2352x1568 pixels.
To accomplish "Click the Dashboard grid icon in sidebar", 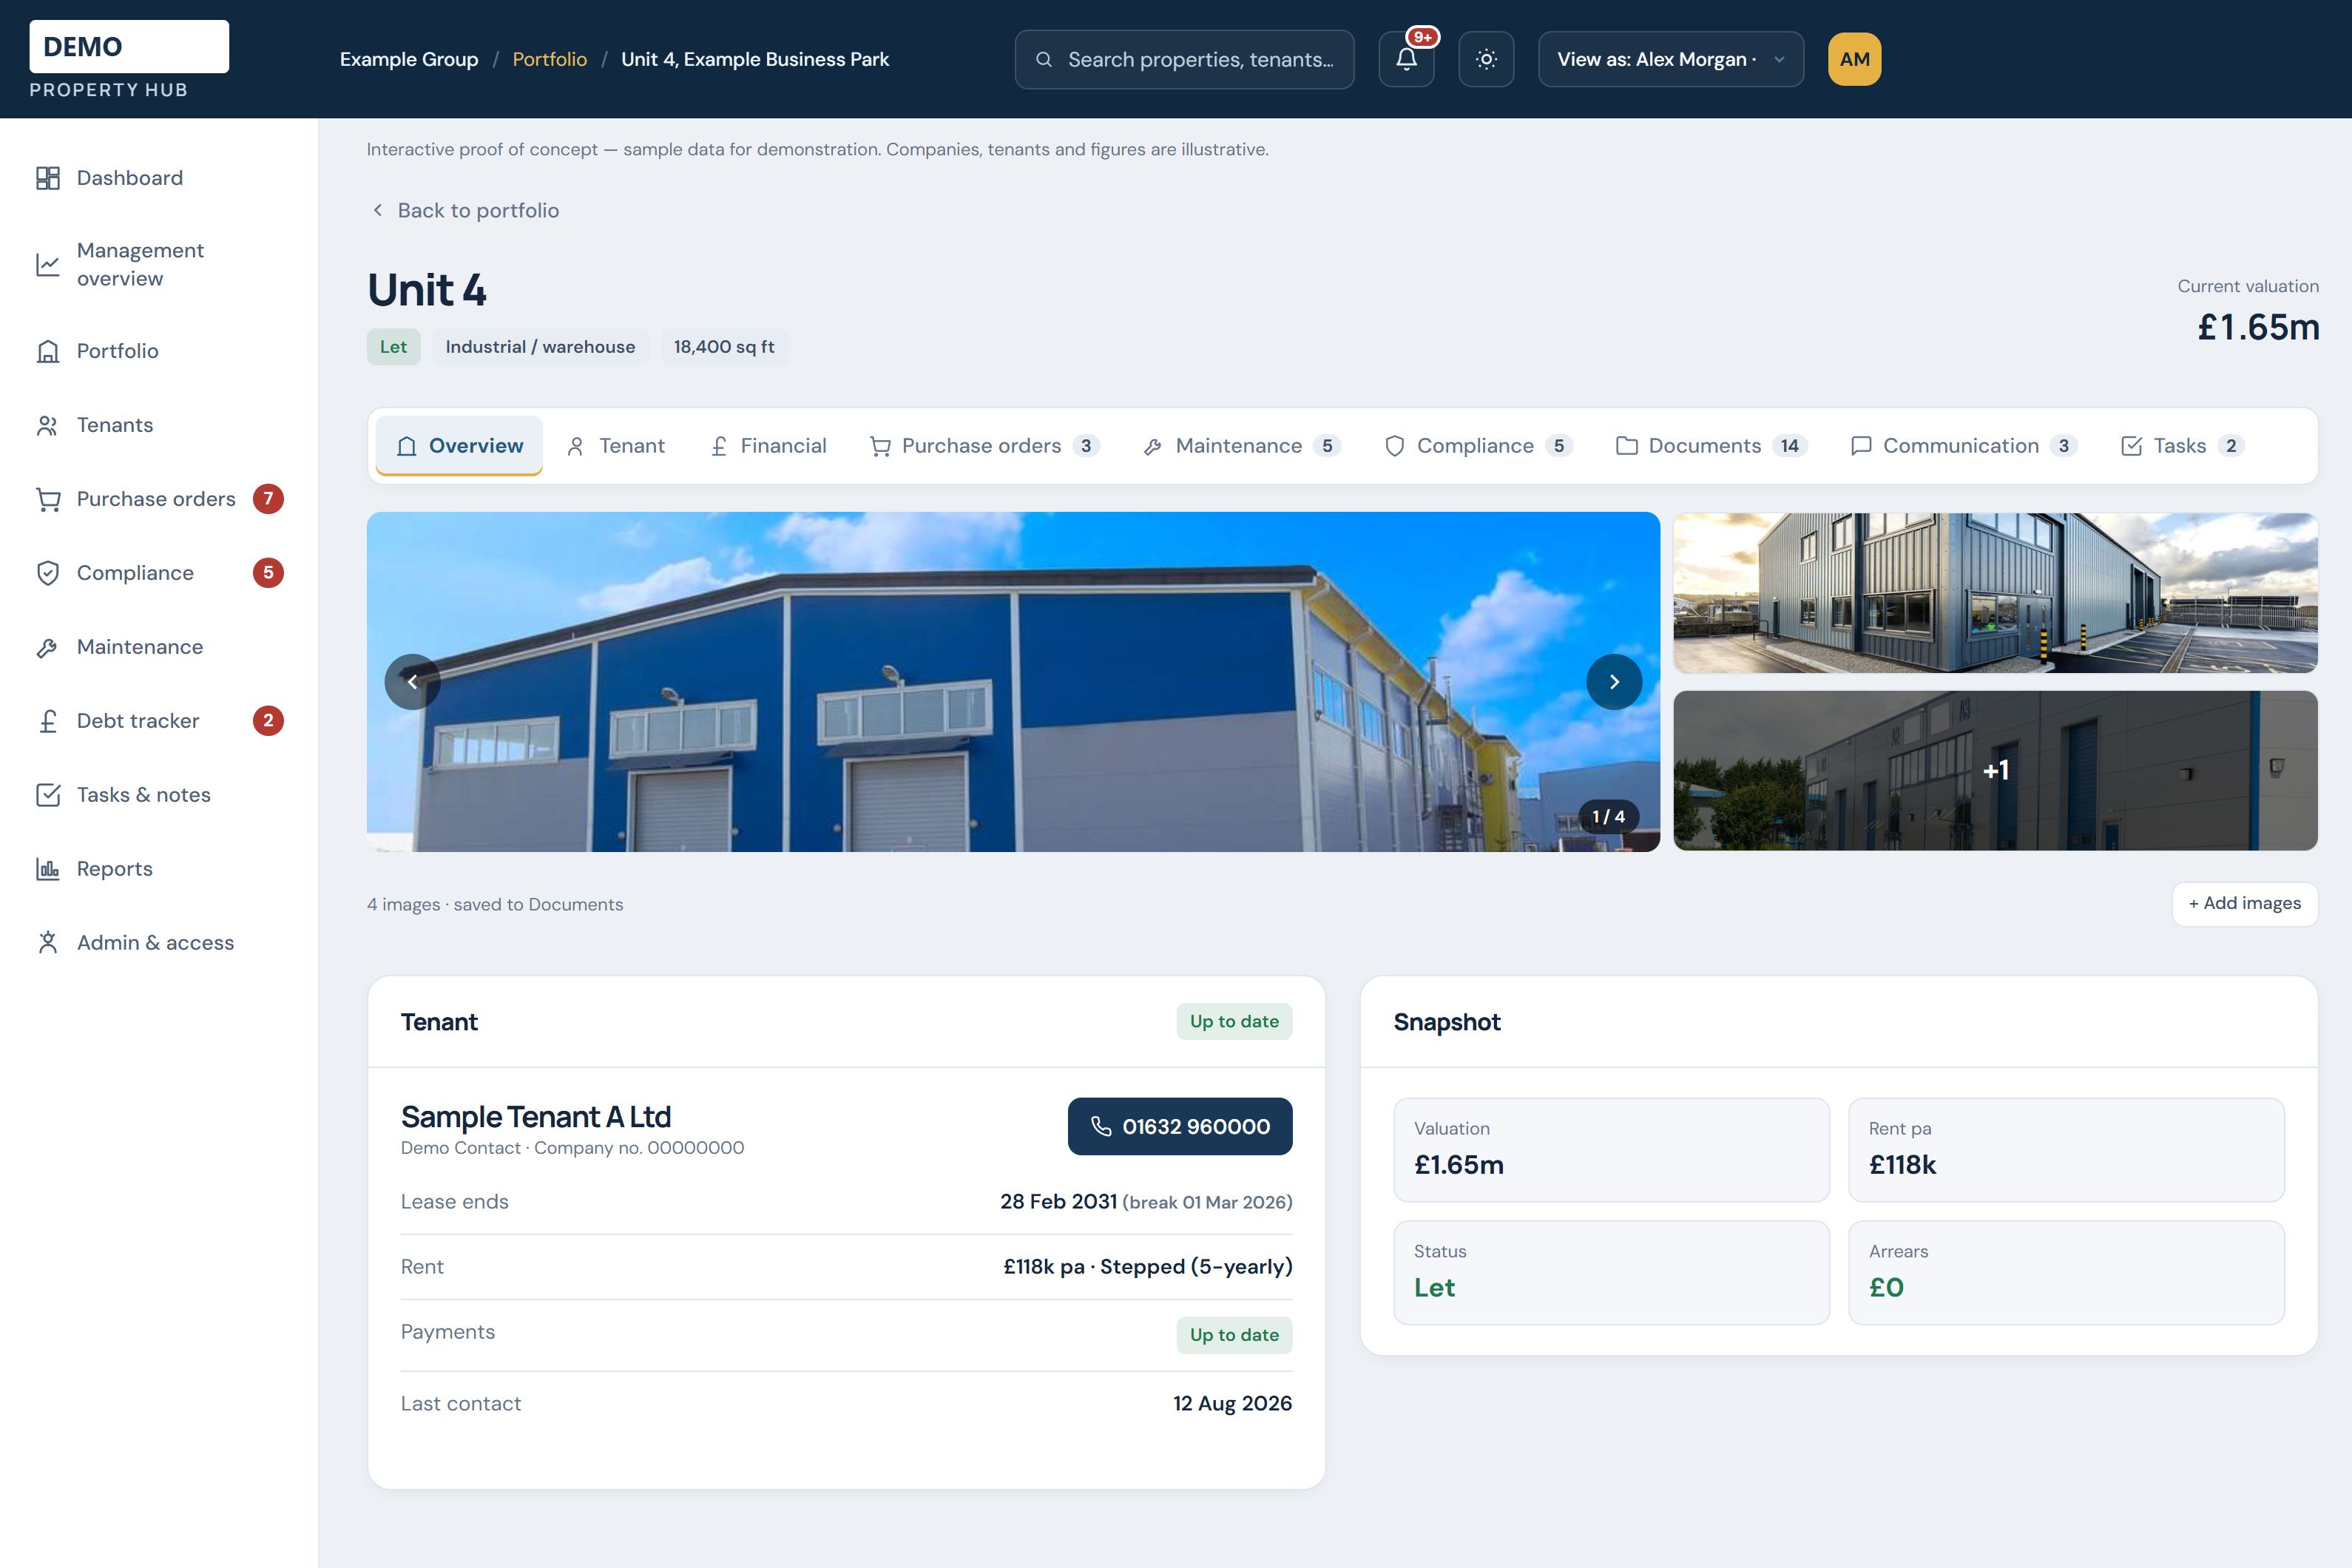I will pyautogui.click(x=48, y=178).
